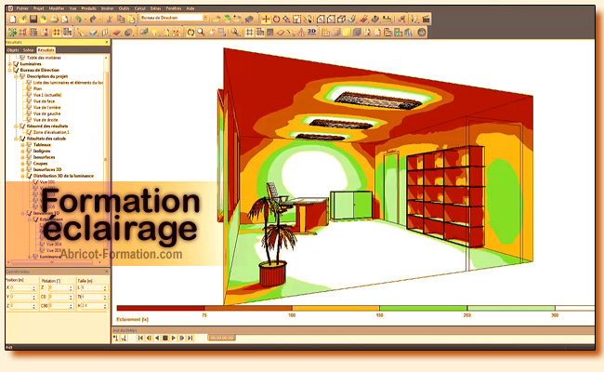Collapse the Description du projet node

pos(16,76)
